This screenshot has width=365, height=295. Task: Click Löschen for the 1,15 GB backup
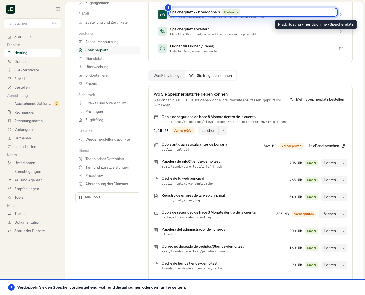[x=208, y=131]
